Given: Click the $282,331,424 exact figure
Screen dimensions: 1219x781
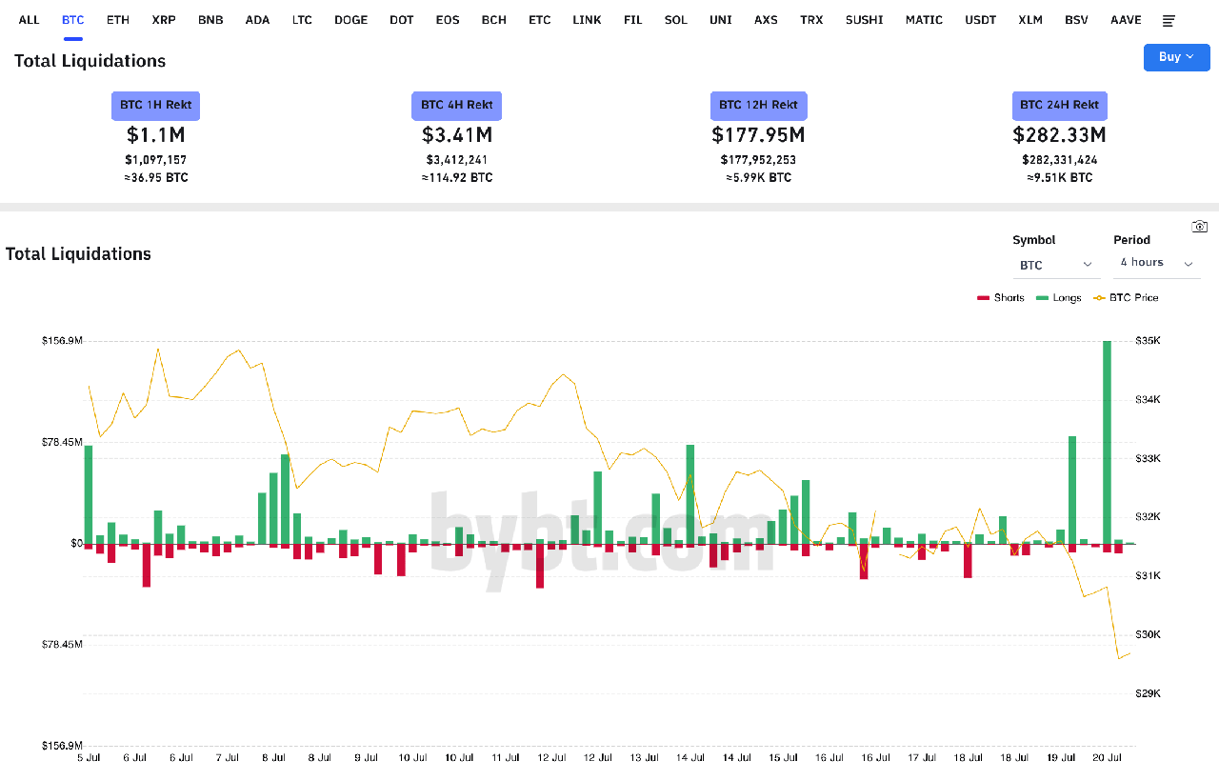Looking at the screenshot, I should [1060, 160].
